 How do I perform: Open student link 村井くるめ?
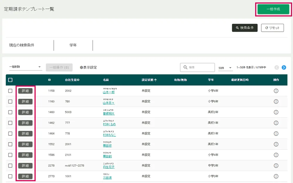point(109,124)
